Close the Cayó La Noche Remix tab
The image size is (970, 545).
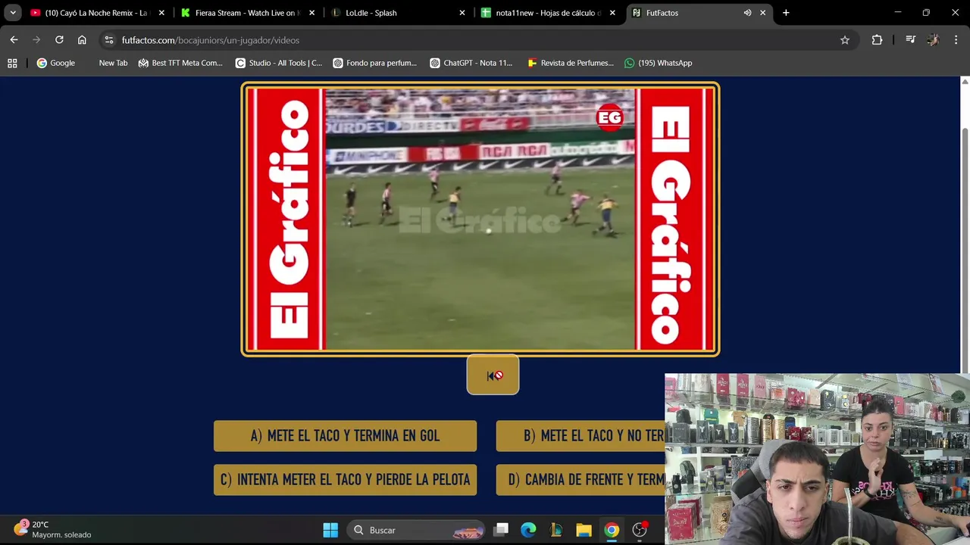tap(161, 13)
